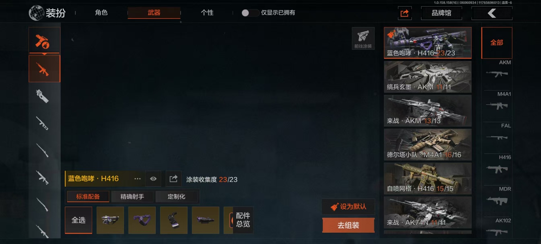
Task: Select the assault rifle category icon
Action: tap(45, 69)
